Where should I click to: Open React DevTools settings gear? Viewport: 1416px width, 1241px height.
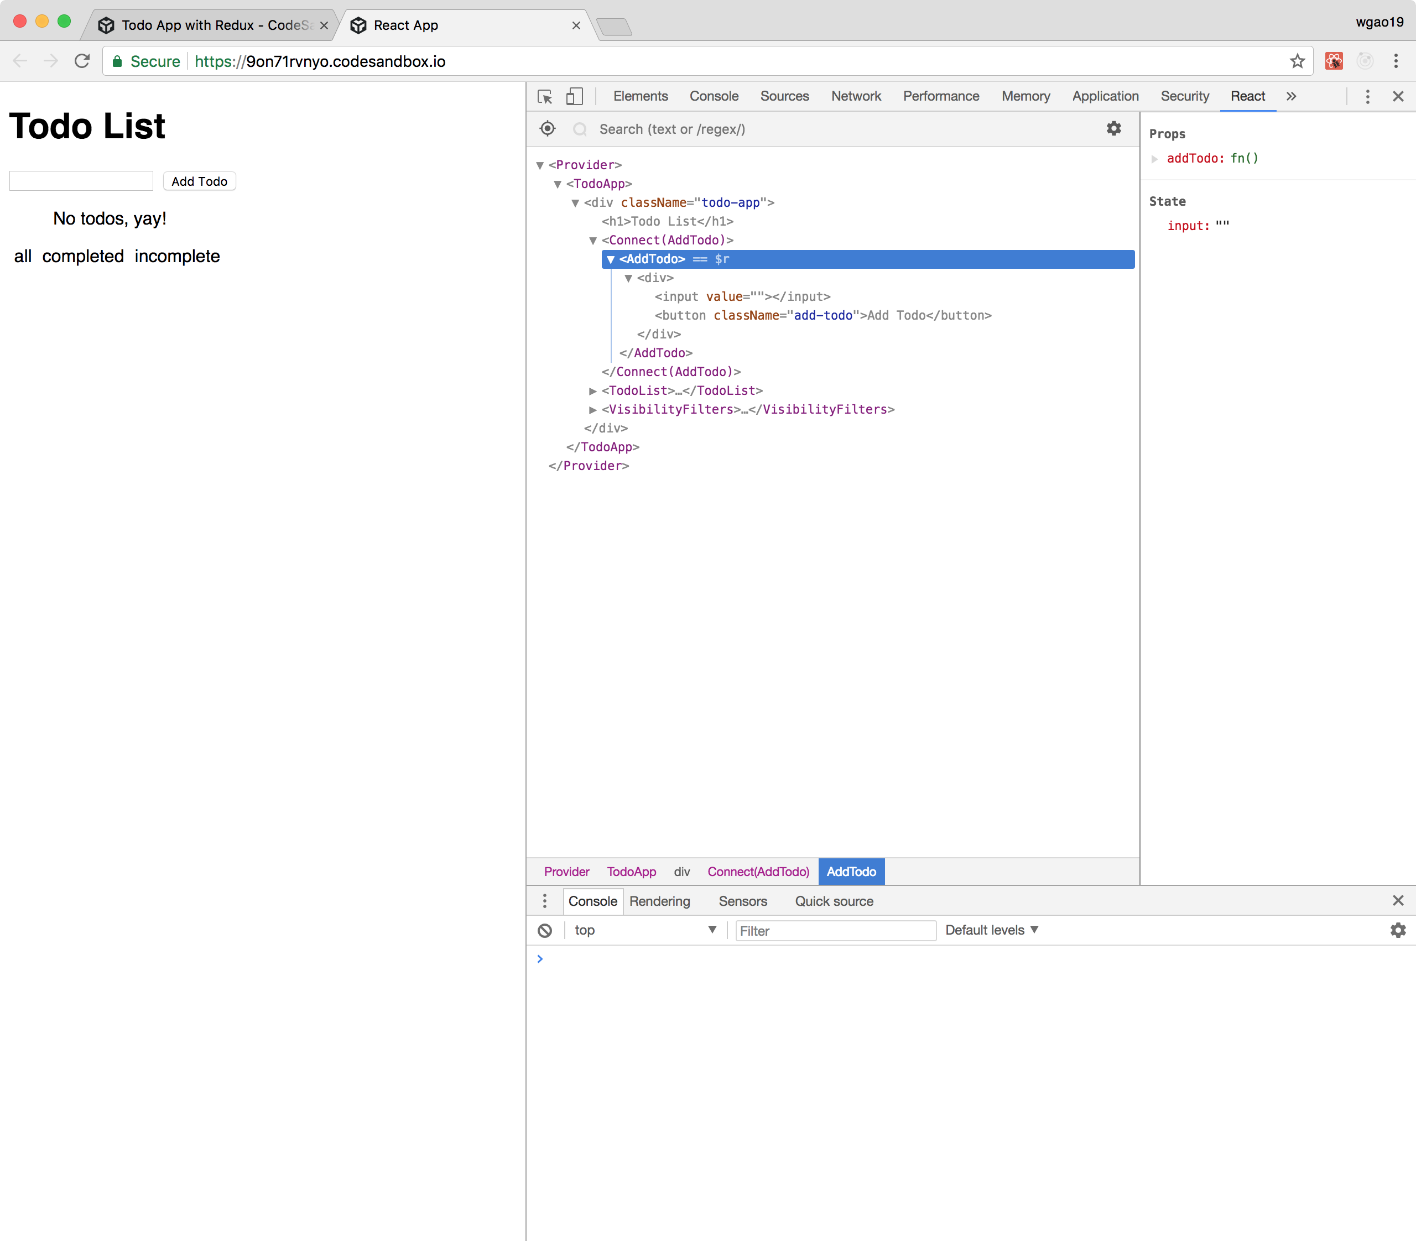tap(1113, 129)
